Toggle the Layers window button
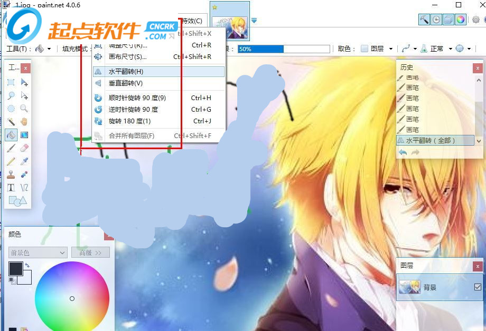 tap(448, 20)
